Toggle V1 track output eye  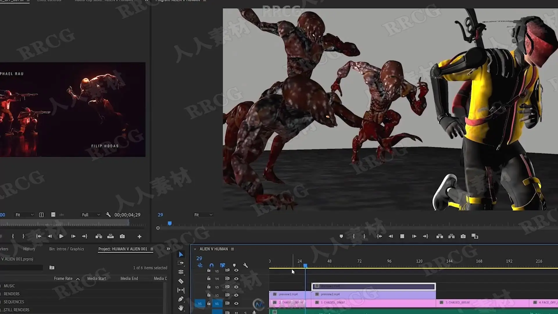(x=236, y=303)
